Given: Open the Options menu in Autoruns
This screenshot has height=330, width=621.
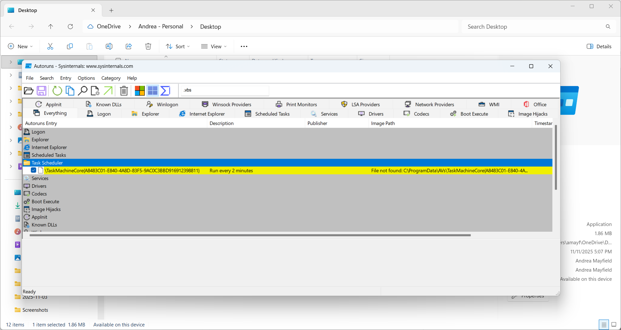Looking at the screenshot, I should point(86,78).
